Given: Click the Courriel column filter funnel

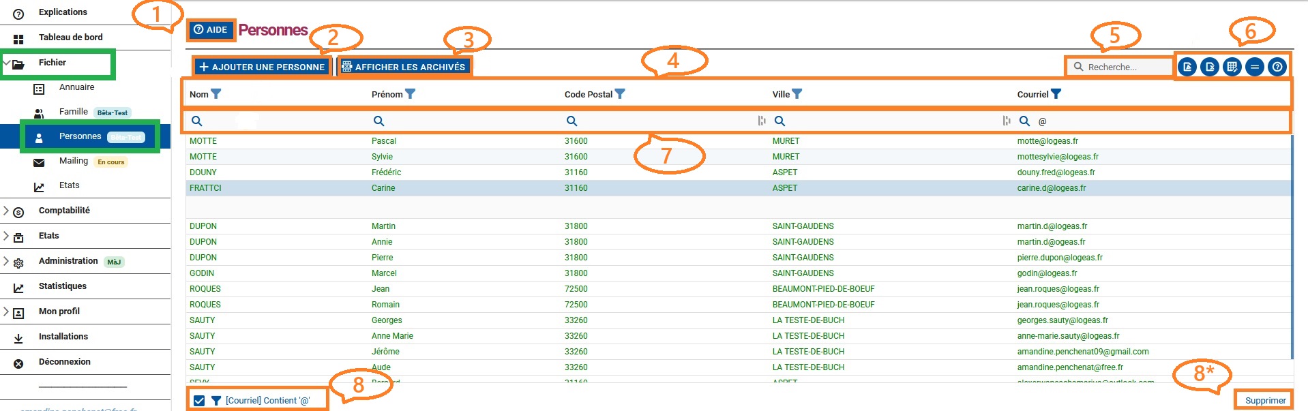Looking at the screenshot, I should click(x=1056, y=94).
